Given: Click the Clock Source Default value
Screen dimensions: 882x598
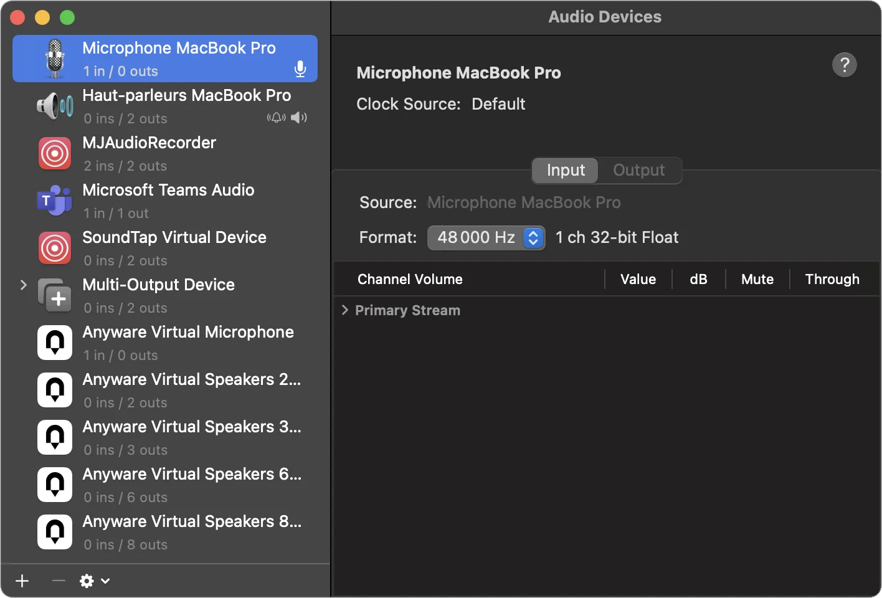Looking at the screenshot, I should tap(498, 104).
